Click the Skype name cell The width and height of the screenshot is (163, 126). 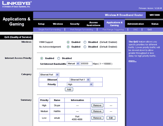coord(57,105)
